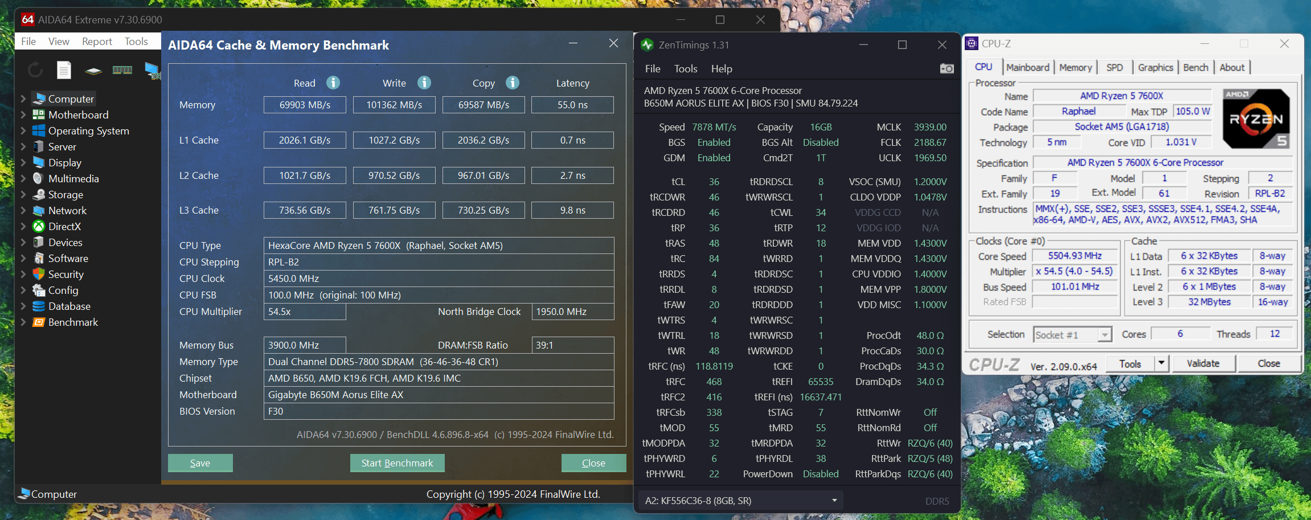
Task: Click Close button in AIDA64 benchmark dialog
Action: coord(593,463)
